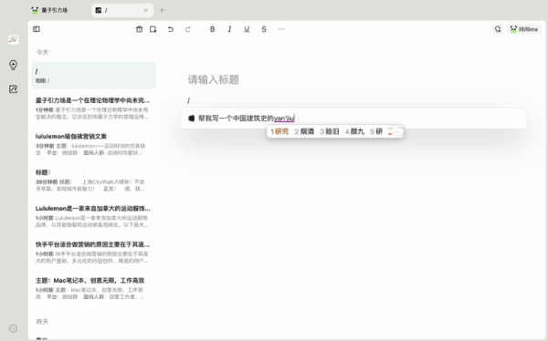Redo the last edit
548x341 pixels.
coord(188,29)
